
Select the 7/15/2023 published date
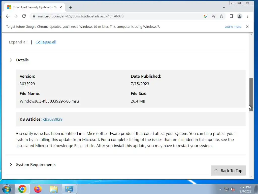pos(140,84)
